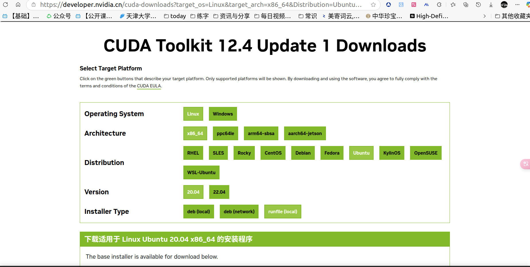
Task: Open the collections icon
Action: (x=466, y=5)
